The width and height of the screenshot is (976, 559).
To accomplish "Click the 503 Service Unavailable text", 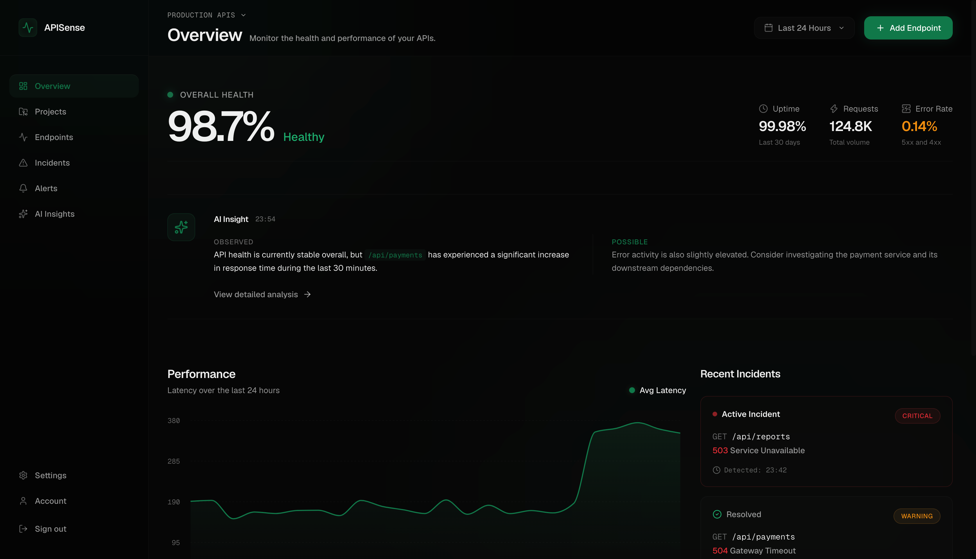I will (758, 450).
